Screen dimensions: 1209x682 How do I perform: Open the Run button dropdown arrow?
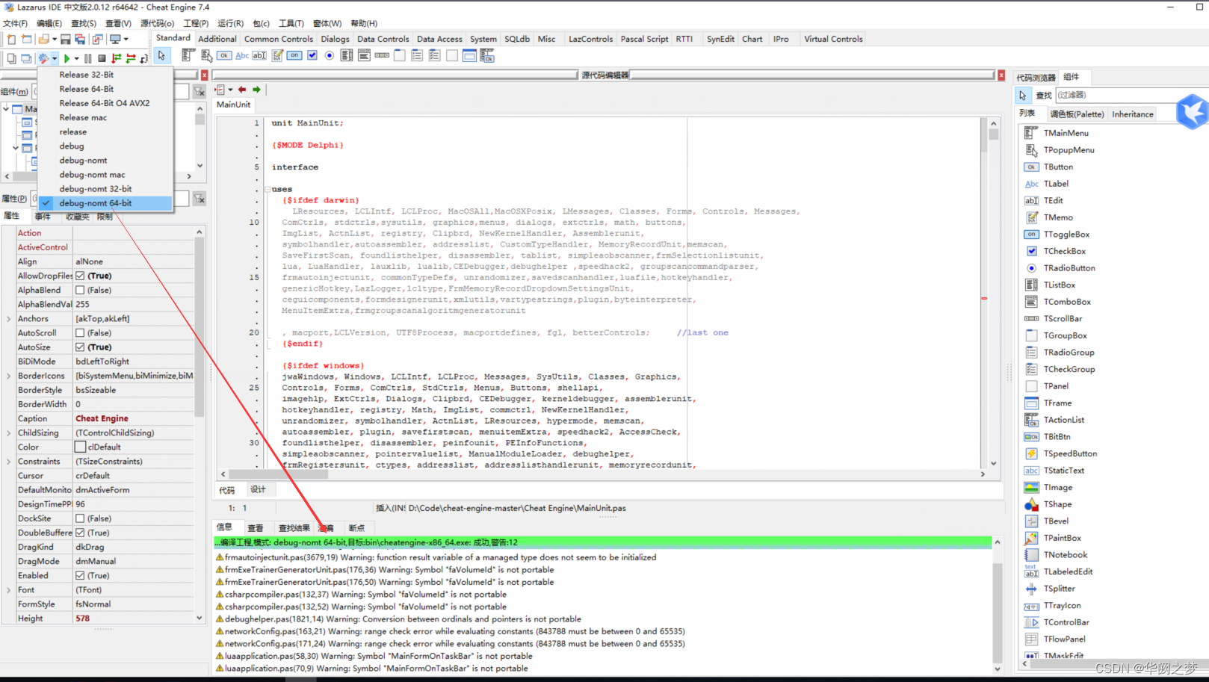77,58
